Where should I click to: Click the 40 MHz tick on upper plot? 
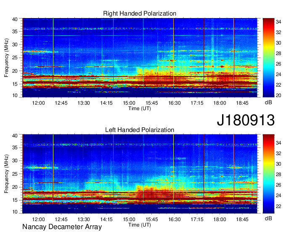point(15,19)
